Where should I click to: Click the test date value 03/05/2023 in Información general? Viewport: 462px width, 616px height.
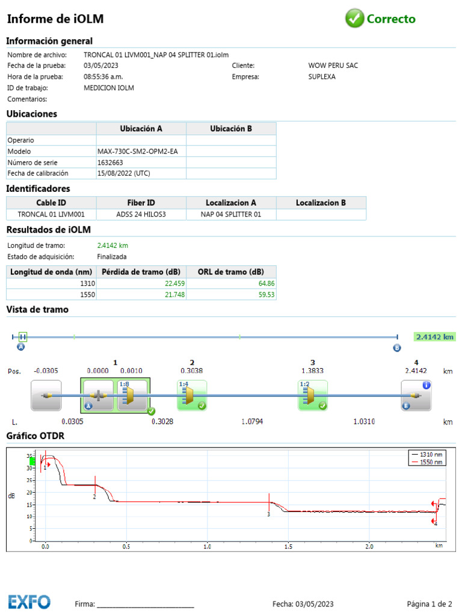[101, 66]
